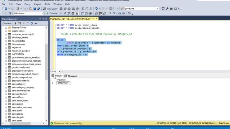Close the SQLQuery7.sql tab
Image resolution: width=230 pixels, height=129 pixels.
(x=97, y=19)
